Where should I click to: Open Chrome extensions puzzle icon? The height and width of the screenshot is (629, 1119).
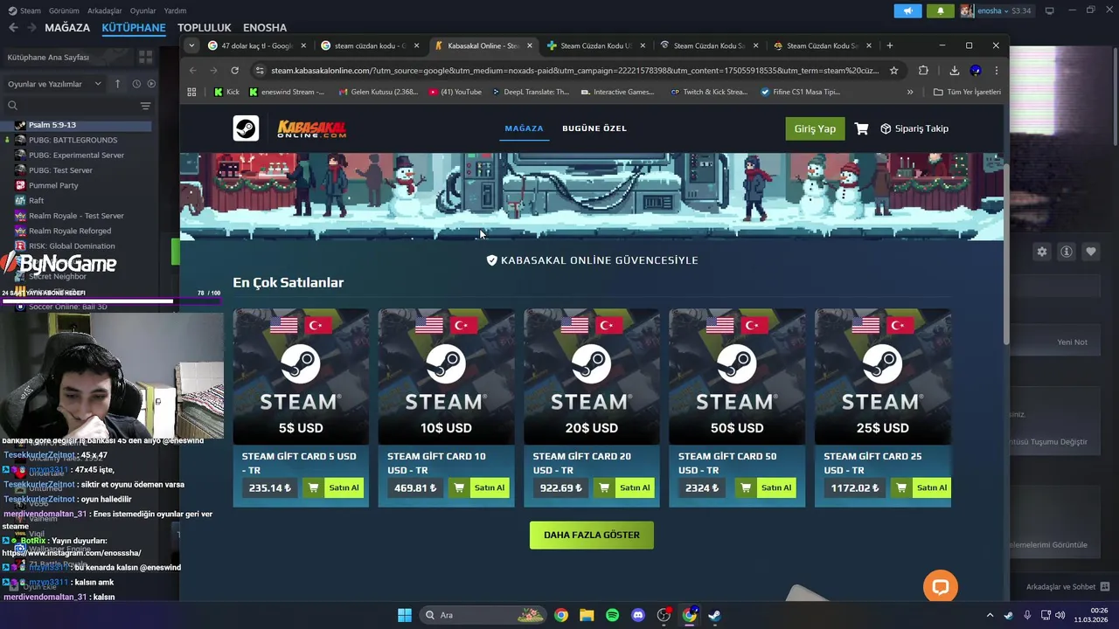click(923, 70)
